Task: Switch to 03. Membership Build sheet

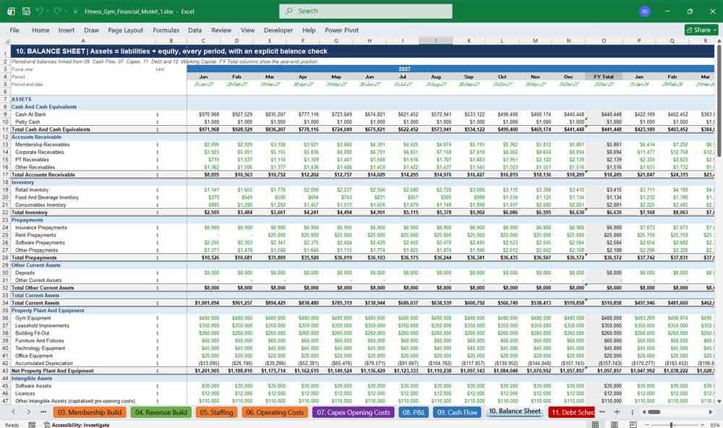Action: click(90, 412)
